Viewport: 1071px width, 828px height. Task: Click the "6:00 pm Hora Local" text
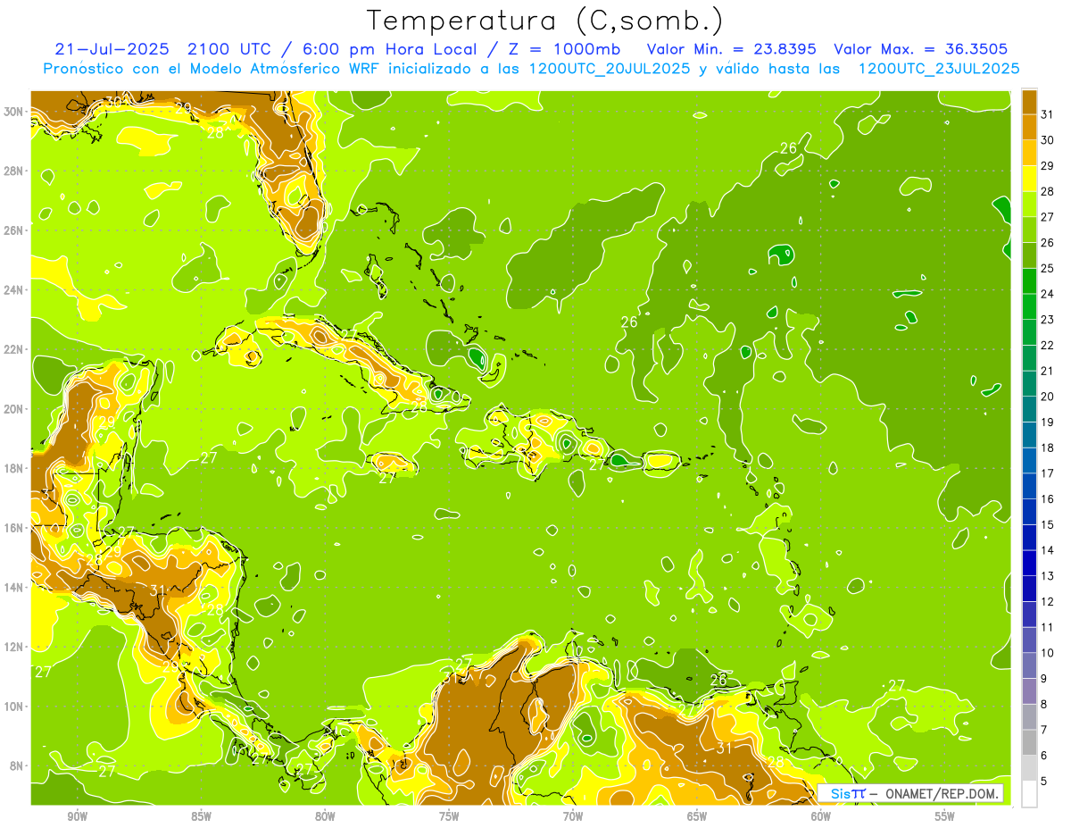[x=391, y=49]
